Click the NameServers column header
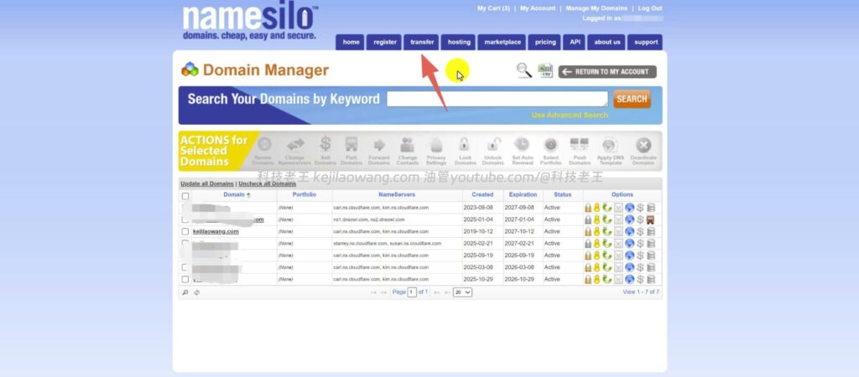Viewport: 859px width, 377px height. point(397,195)
